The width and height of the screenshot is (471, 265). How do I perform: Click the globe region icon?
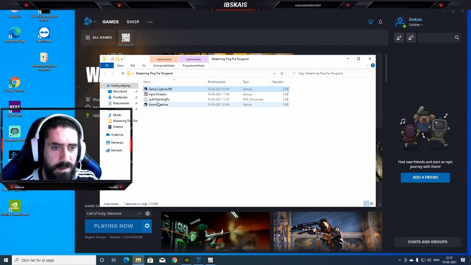[x=148, y=213]
